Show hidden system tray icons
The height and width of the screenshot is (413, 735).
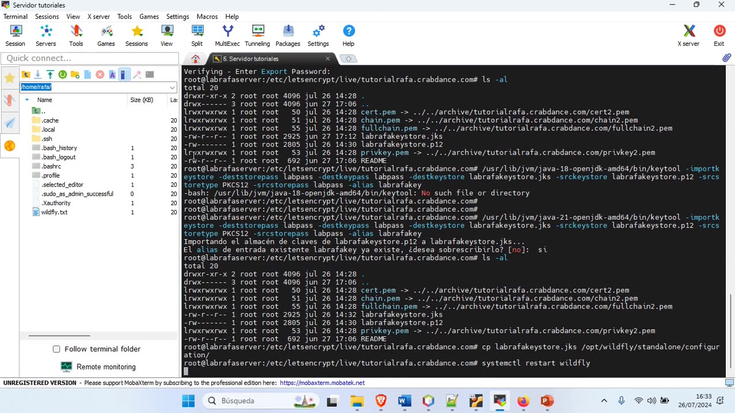pyautogui.click(x=604, y=401)
